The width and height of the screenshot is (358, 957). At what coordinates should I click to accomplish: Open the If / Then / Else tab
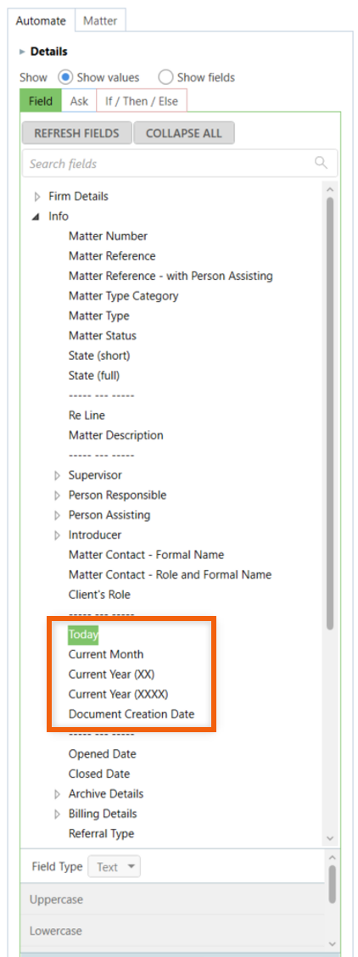coord(142,101)
